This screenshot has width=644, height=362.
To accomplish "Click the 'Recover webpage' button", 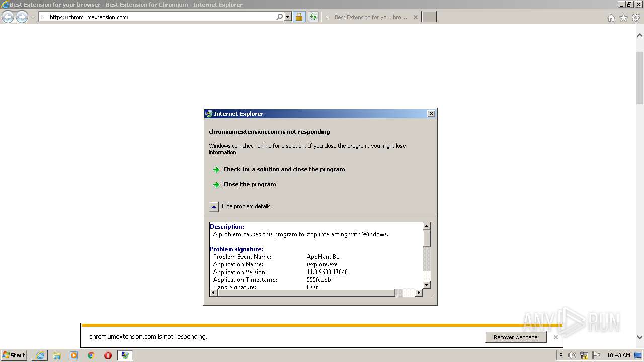I will tap(516, 337).
